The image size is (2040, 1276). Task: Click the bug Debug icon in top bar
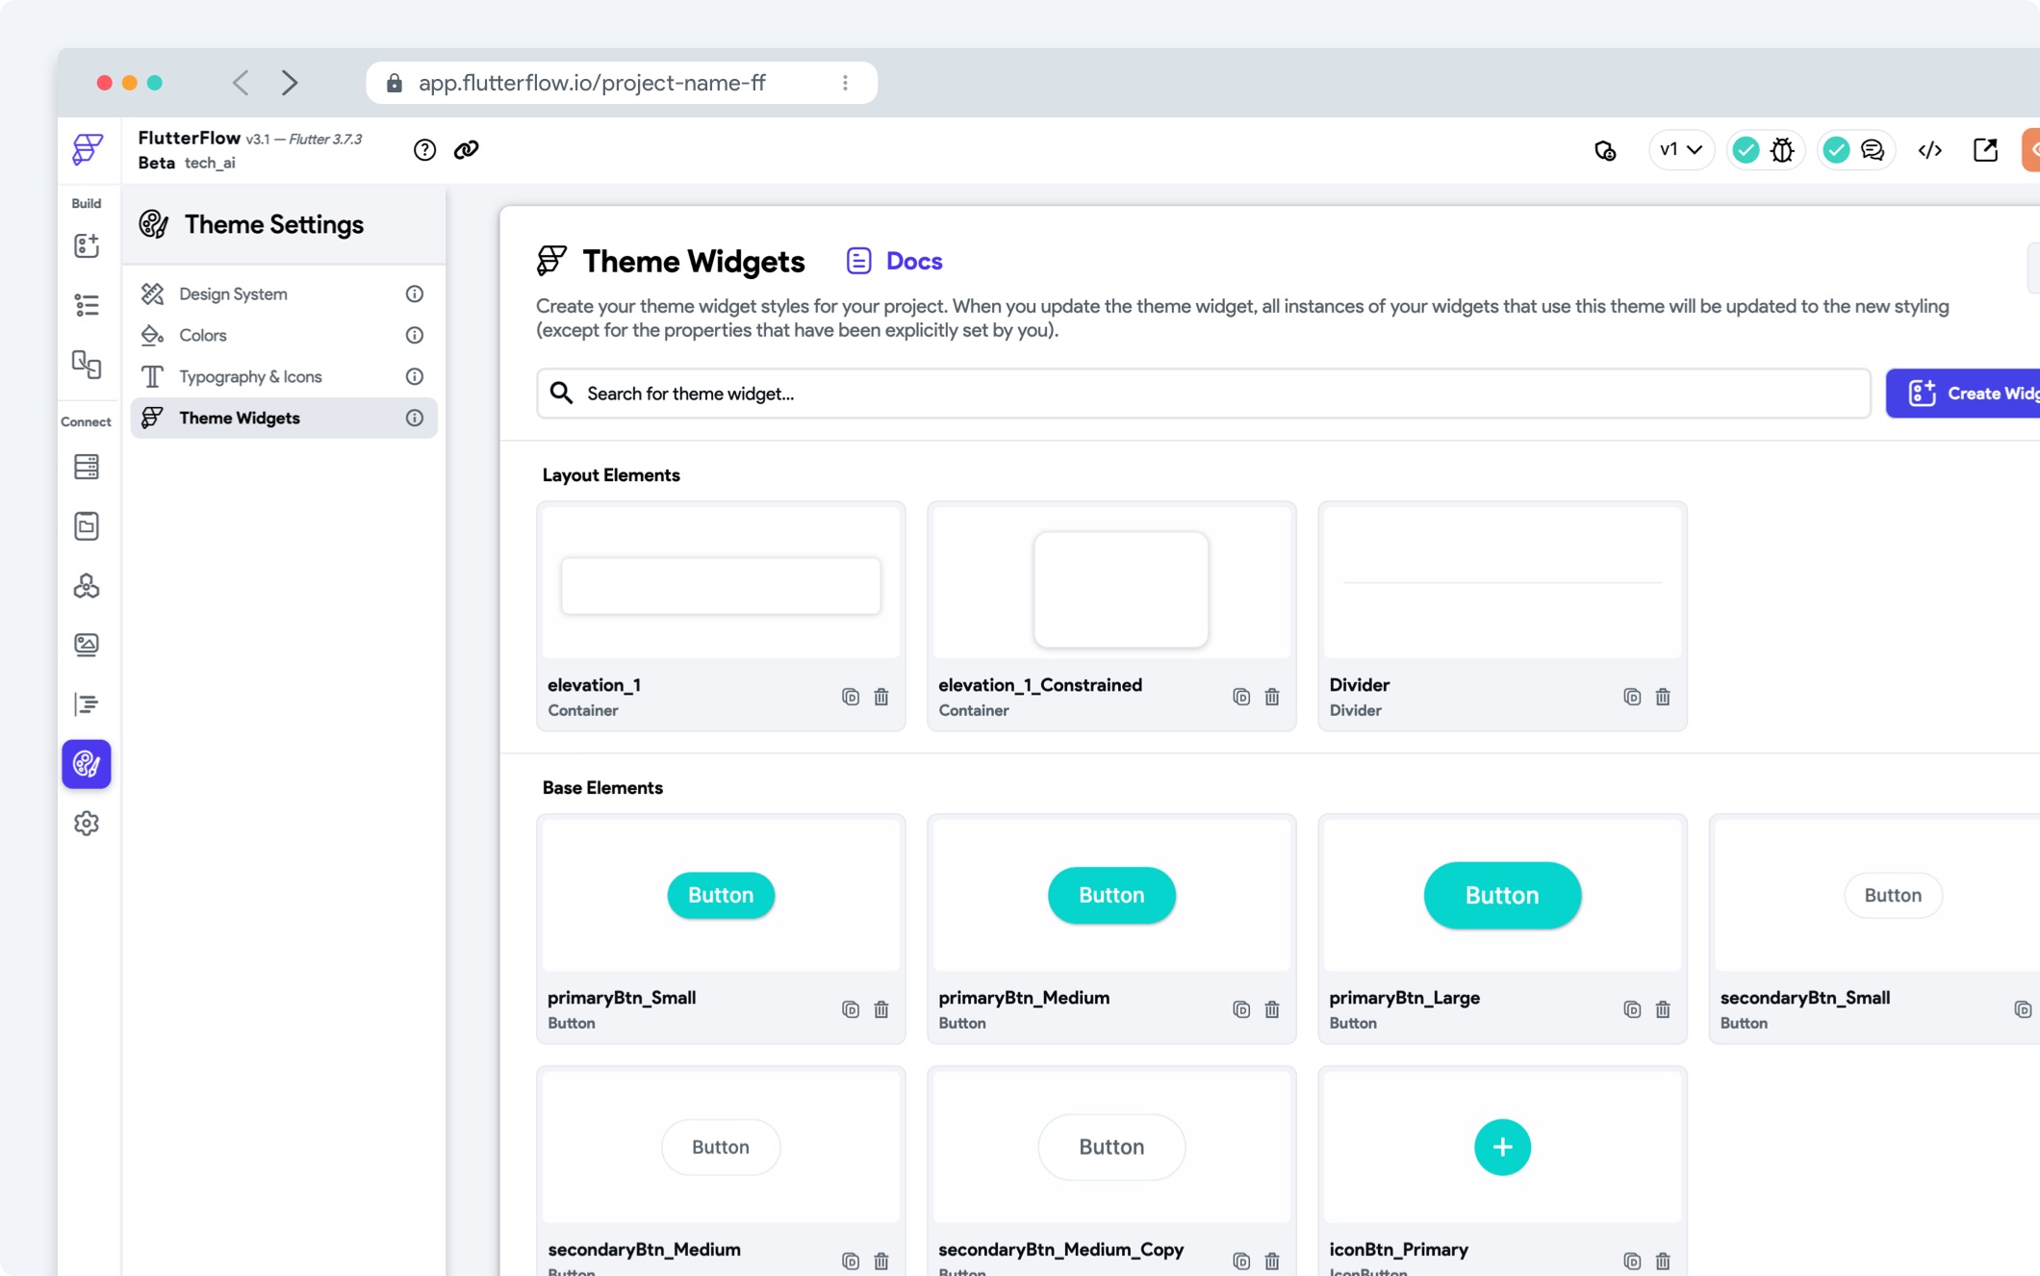pos(1782,150)
